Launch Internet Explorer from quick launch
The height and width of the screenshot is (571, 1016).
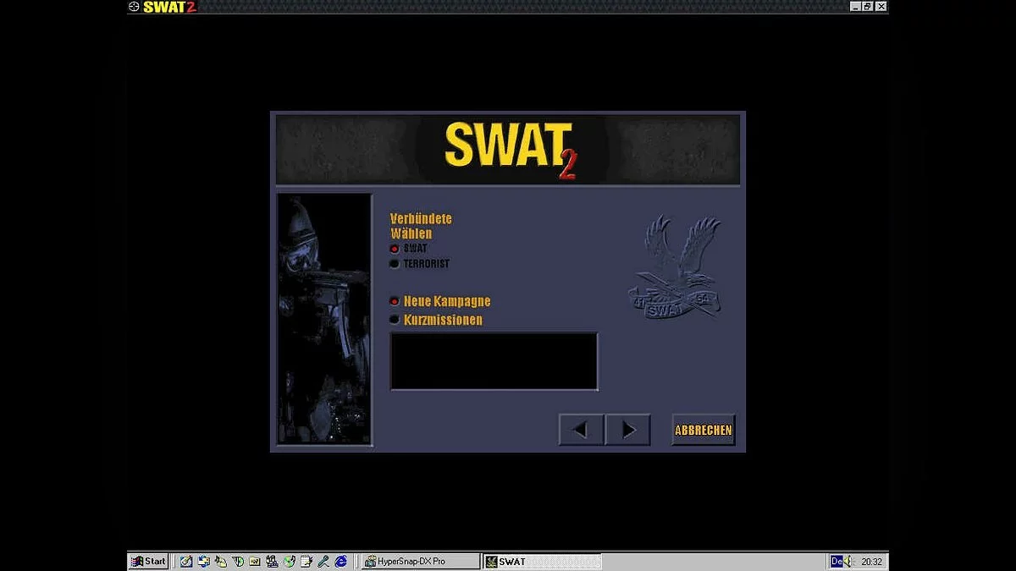pyautogui.click(x=340, y=561)
